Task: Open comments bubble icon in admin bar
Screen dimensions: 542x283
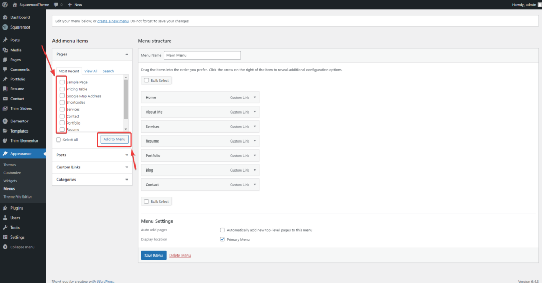Action: pos(56,5)
